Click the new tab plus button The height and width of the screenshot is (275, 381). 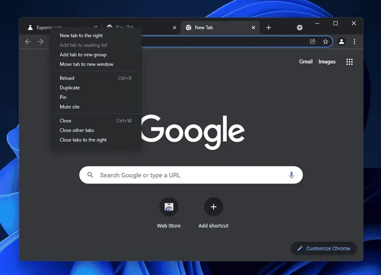point(268,27)
